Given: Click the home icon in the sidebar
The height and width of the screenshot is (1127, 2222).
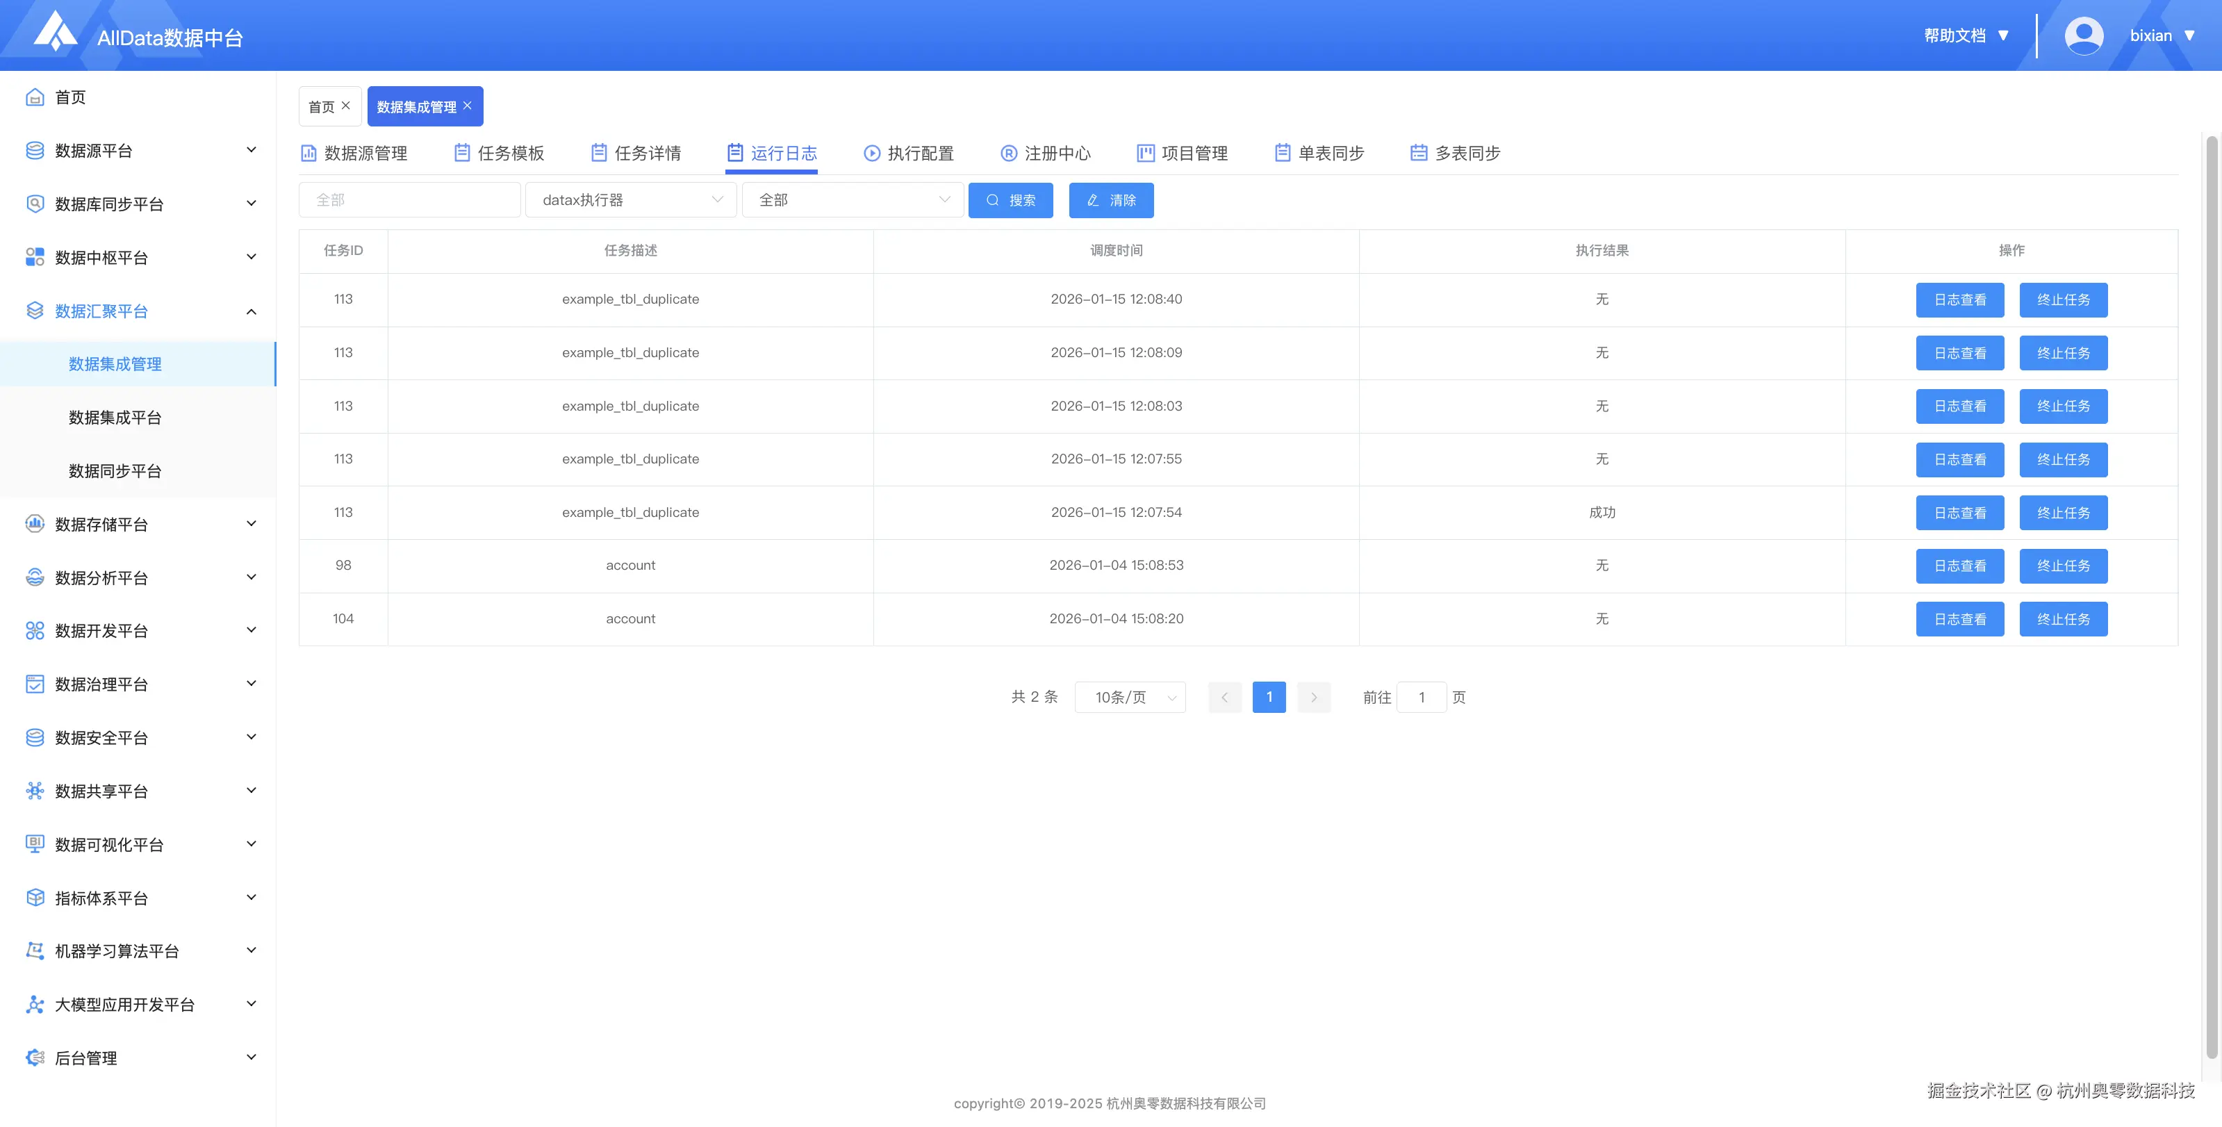Looking at the screenshot, I should pos(35,97).
